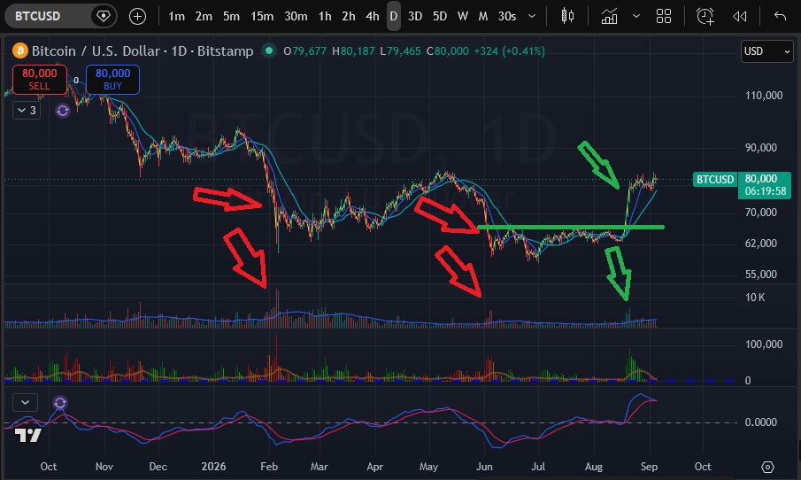Create an alert with clock-plus icon
The image size is (801, 480).
tap(705, 16)
